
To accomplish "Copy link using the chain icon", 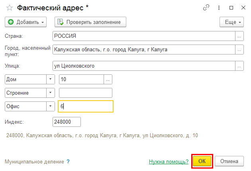I will coord(206,8).
